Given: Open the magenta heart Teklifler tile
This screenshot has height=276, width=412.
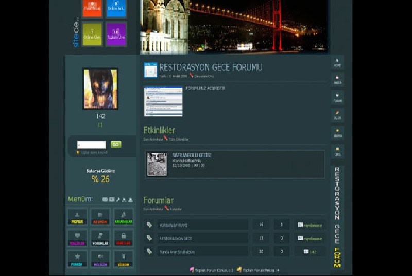Looking at the screenshot, I should 77,238.
